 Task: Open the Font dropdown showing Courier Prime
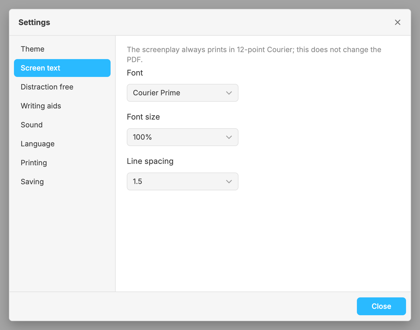(183, 93)
